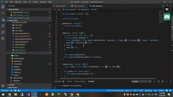Click the TypeScript language mode indicator
173x97 pixels.
(148, 91)
